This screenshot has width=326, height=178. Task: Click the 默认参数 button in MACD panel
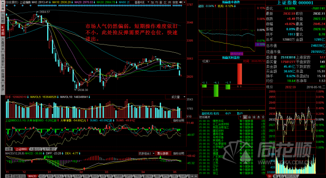(x=163, y=154)
